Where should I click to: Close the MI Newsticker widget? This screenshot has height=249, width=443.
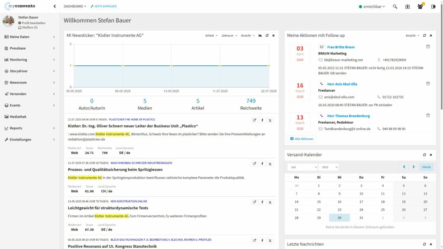coord(273,35)
